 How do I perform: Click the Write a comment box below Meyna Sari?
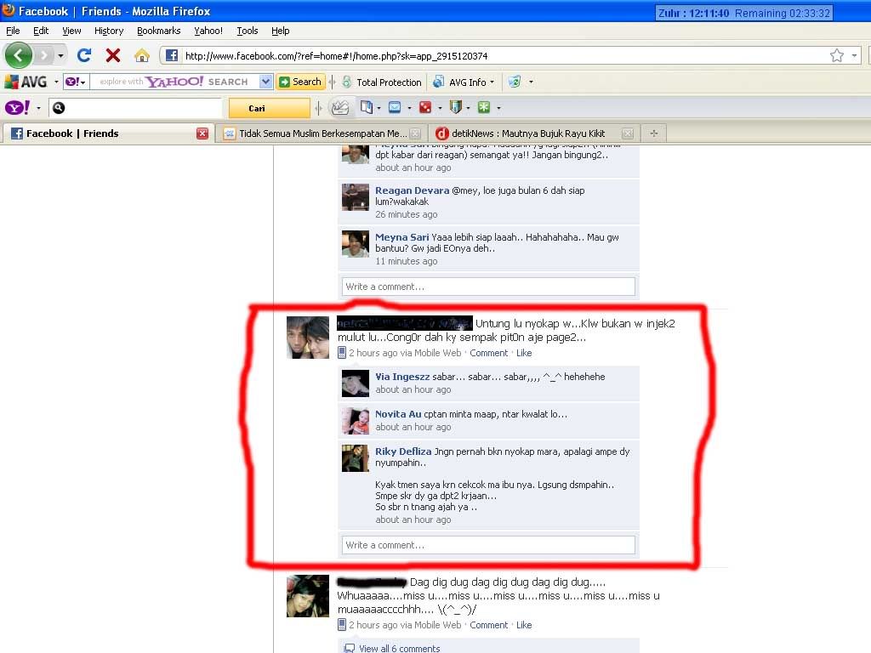[488, 287]
